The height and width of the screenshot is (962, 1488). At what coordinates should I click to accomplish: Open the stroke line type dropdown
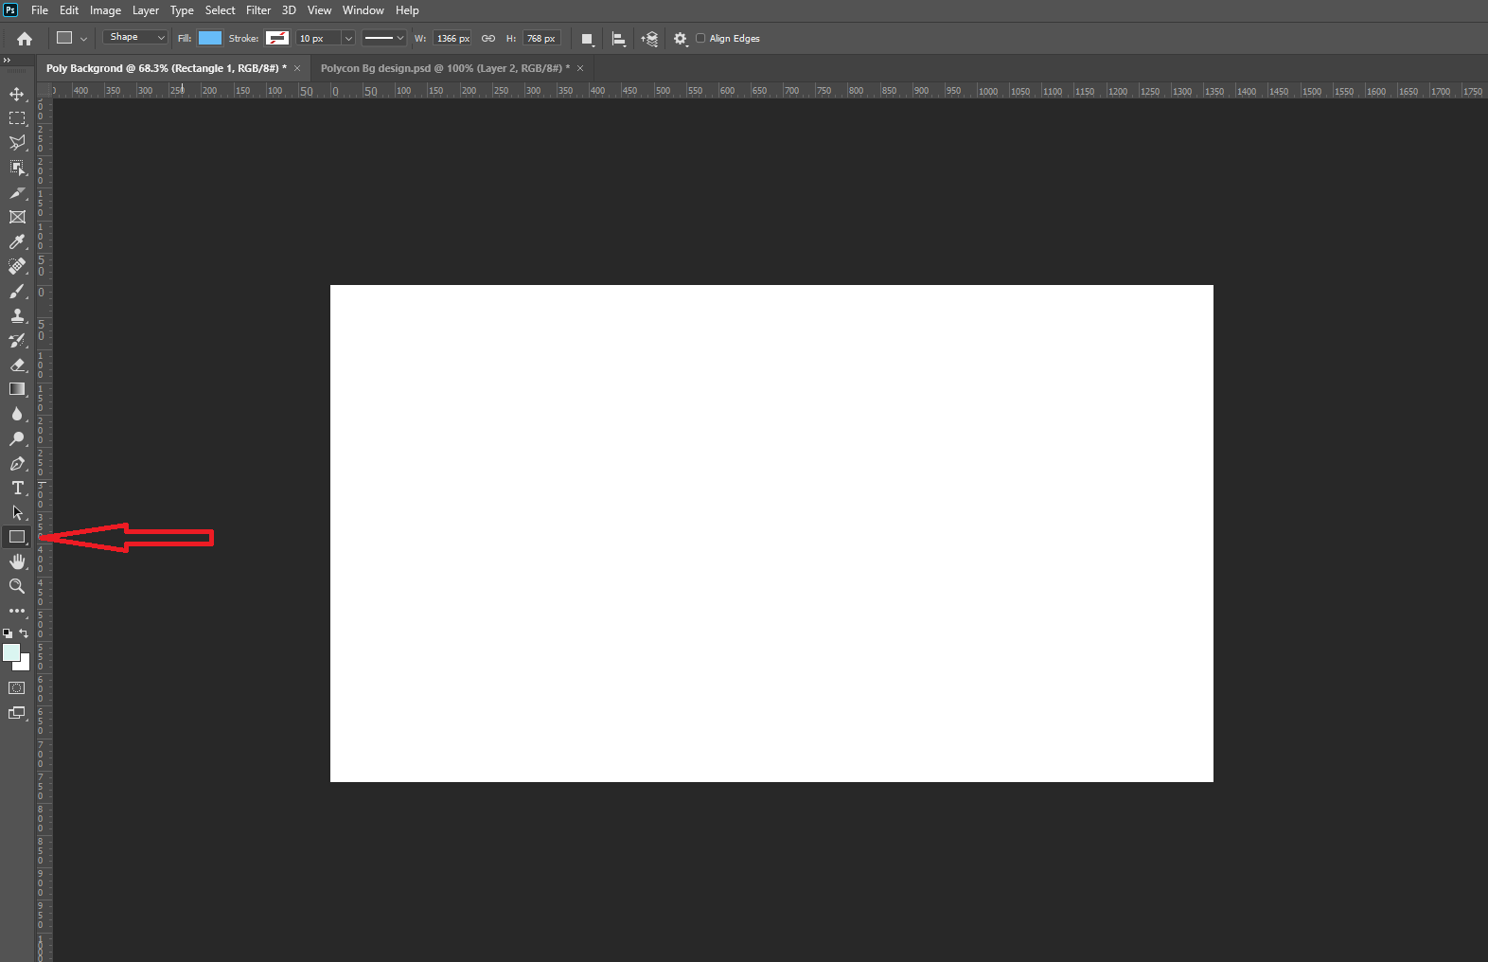[x=384, y=39]
